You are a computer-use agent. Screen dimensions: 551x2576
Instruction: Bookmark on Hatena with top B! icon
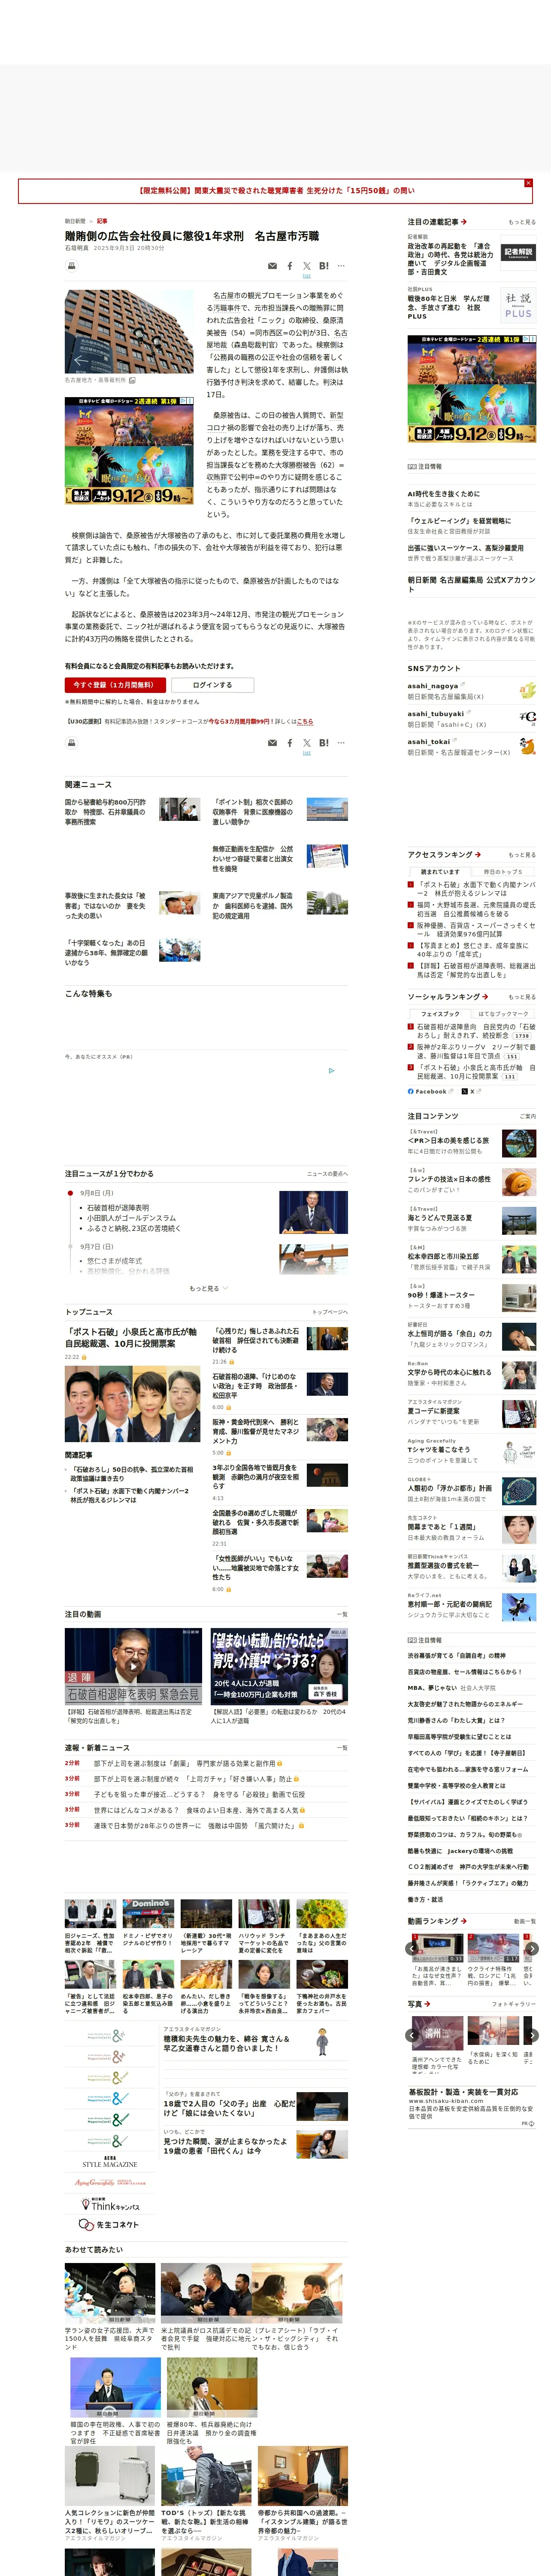click(324, 266)
